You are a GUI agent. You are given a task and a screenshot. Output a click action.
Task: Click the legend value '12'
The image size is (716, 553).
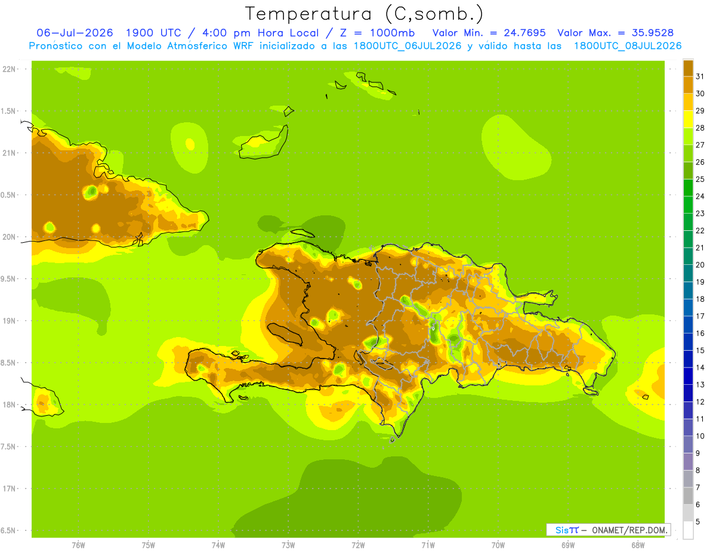click(700, 401)
